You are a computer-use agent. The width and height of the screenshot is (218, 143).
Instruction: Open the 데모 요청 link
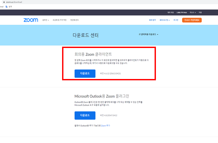[x=171, y=12]
